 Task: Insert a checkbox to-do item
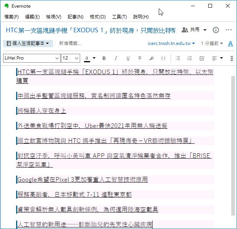point(202,58)
